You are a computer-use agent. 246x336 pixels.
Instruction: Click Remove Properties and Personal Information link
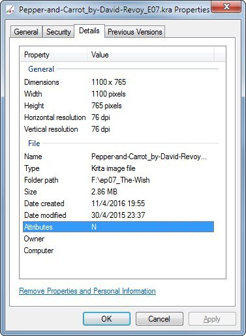pos(87,291)
